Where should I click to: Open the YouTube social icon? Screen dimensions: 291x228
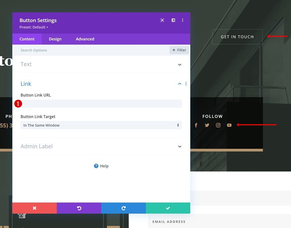pos(229,125)
